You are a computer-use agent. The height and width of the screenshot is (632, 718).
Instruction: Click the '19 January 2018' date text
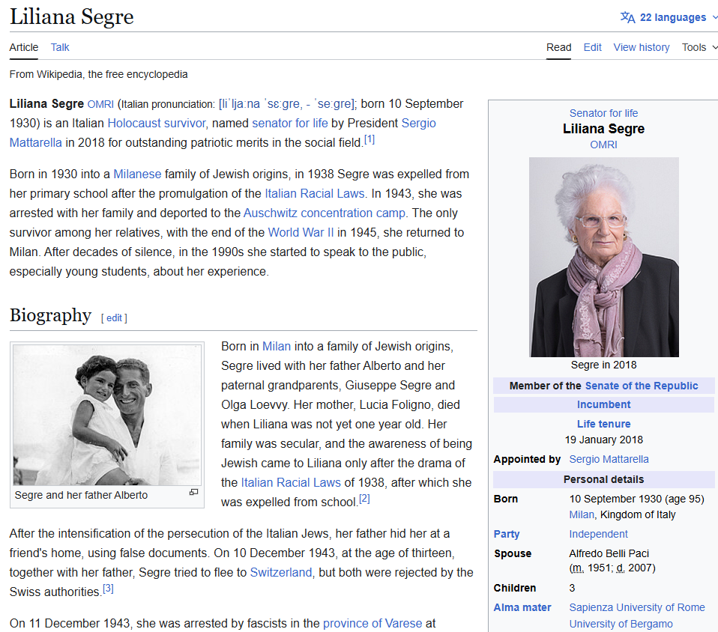pyautogui.click(x=603, y=440)
